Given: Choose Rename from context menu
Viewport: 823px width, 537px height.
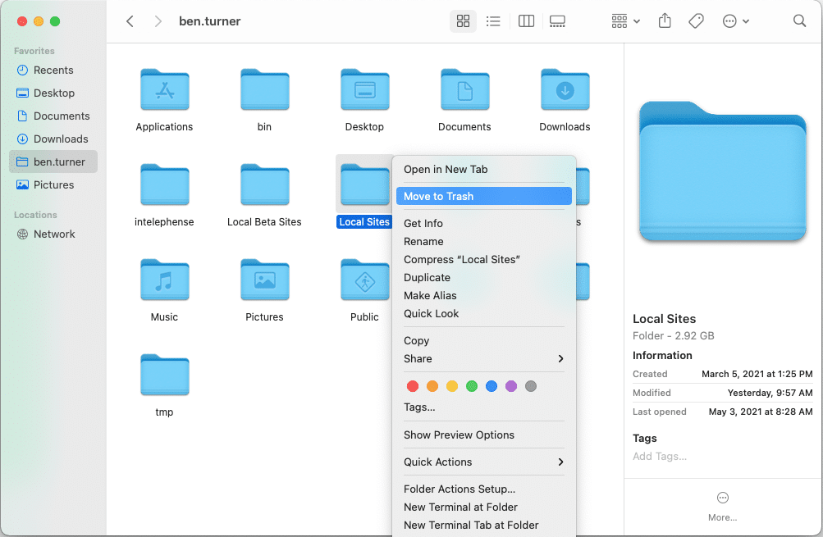Looking at the screenshot, I should coord(423,241).
